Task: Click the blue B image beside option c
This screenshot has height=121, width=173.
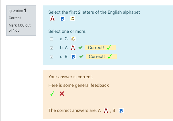Action: click(73, 57)
